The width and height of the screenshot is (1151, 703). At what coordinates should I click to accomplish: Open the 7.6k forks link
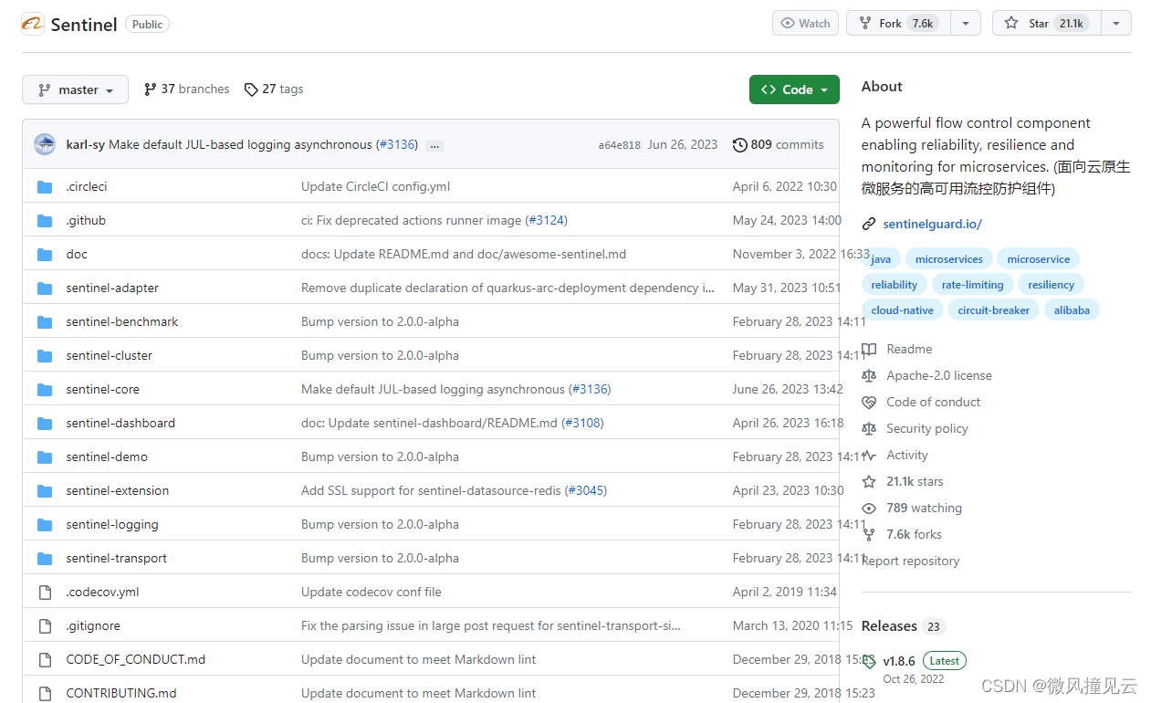click(914, 535)
